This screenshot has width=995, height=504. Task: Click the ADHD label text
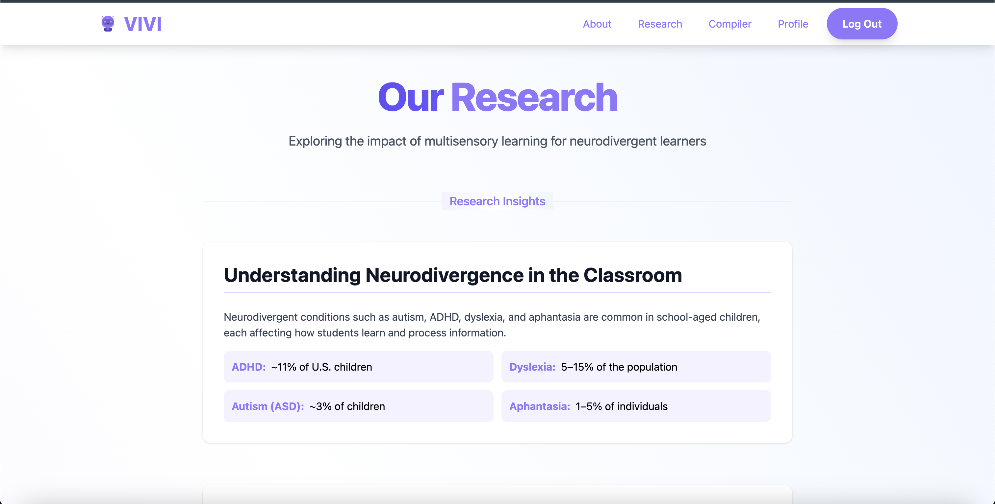click(248, 367)
